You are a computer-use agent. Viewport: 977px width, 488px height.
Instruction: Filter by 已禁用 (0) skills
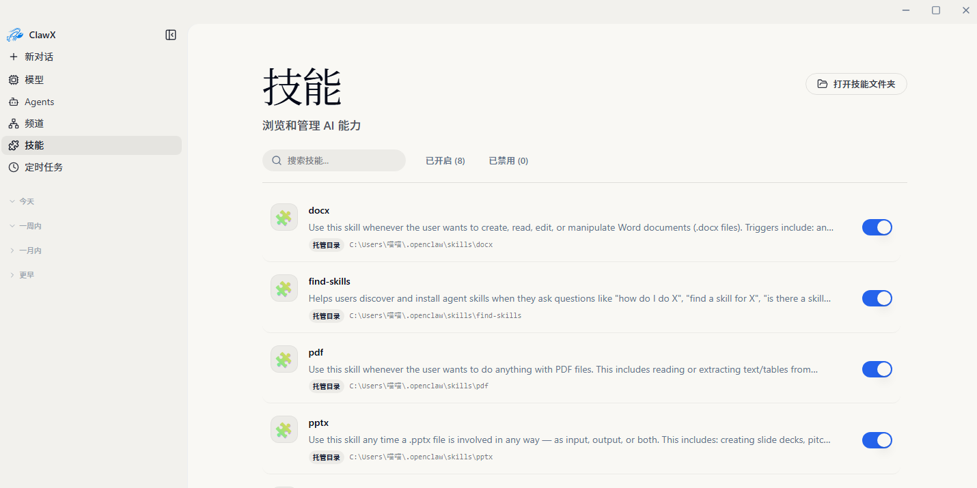(x=508, y=161)
